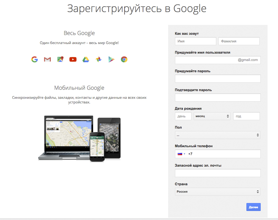Image resolution: width=278 pixels, height=220 pixels.
Task: Click the Gmail envelope icon
Action: click(x=48, y=59)
